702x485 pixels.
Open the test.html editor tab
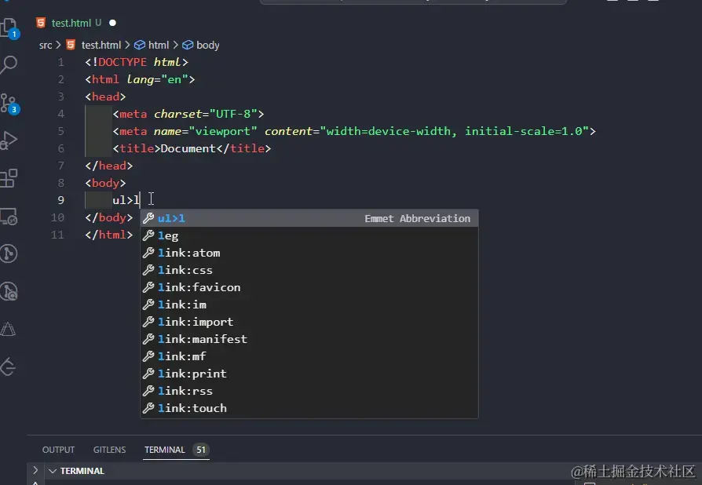(x=71, y=24)
